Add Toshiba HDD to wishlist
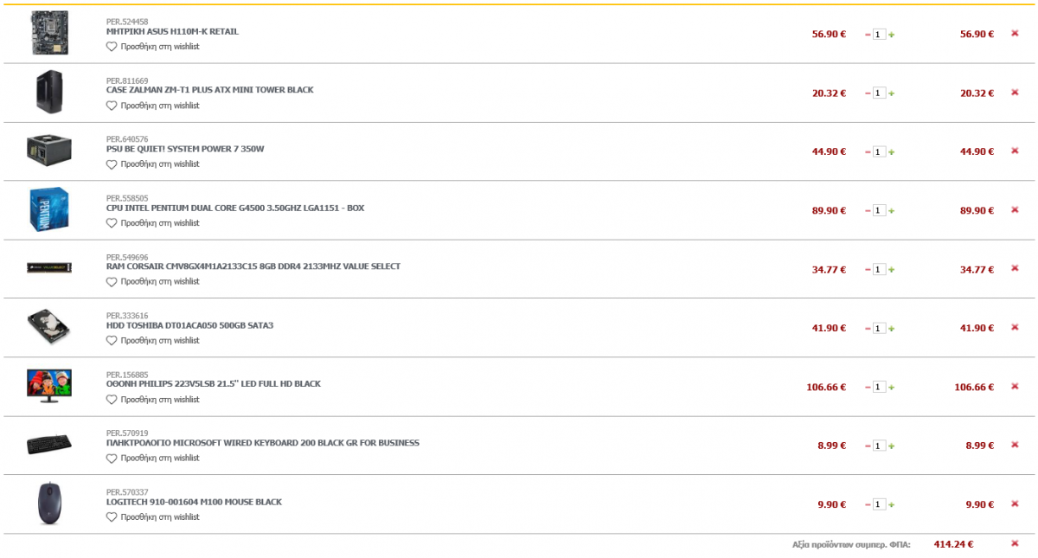 click(x=152, y=341)
